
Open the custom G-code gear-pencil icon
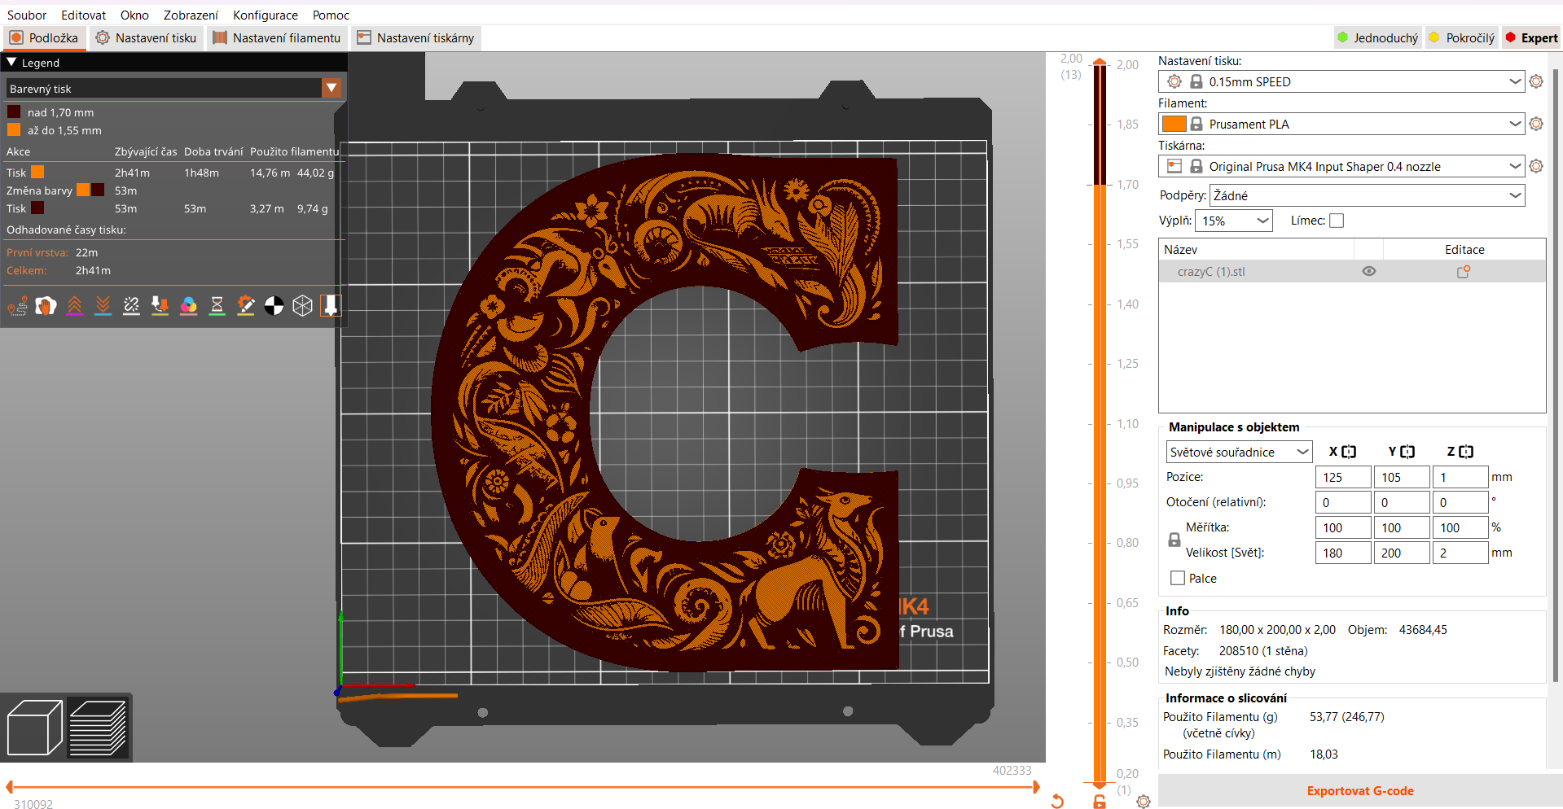[245, 306]
